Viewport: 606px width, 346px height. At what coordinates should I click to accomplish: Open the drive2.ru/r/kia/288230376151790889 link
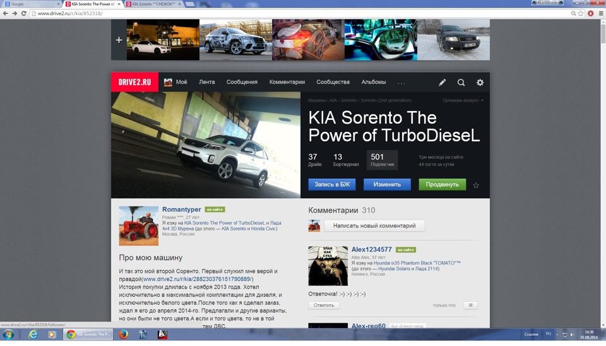[x=198, y=279]
